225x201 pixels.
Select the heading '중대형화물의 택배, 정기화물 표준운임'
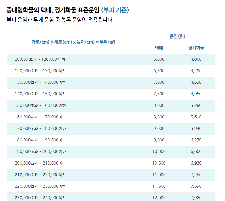[53, 10]
